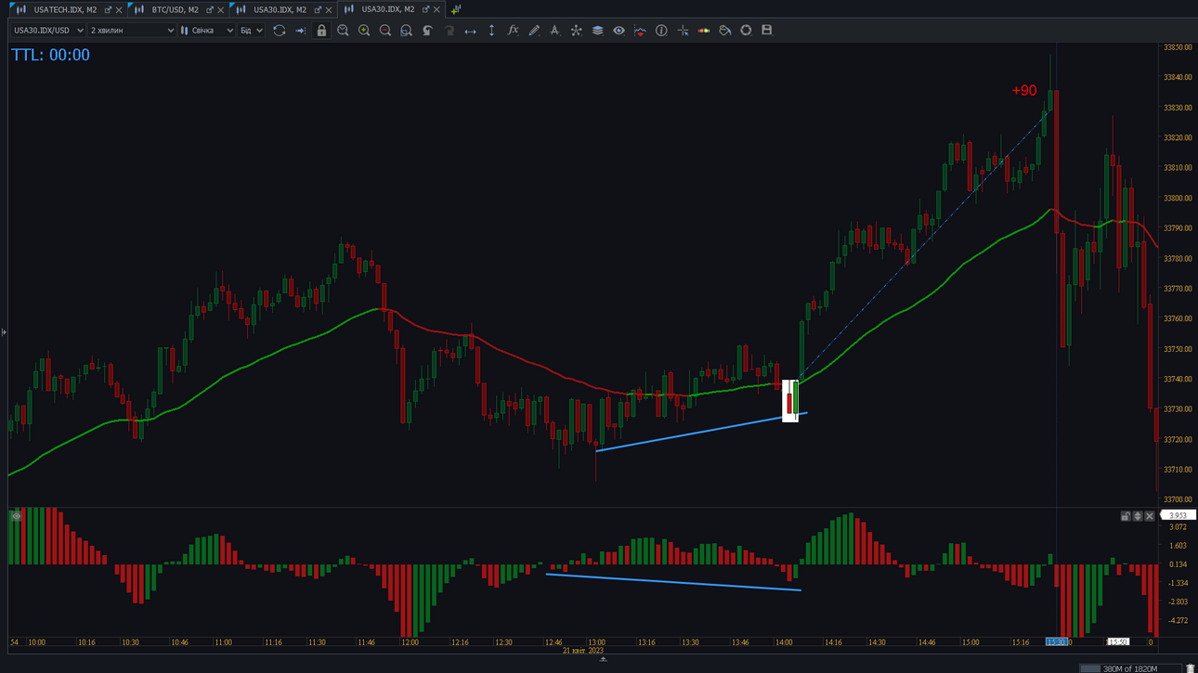Open the paint bucket chart theme icon
This screenshot has height=673, width=1198.
(x=725, y=31)
